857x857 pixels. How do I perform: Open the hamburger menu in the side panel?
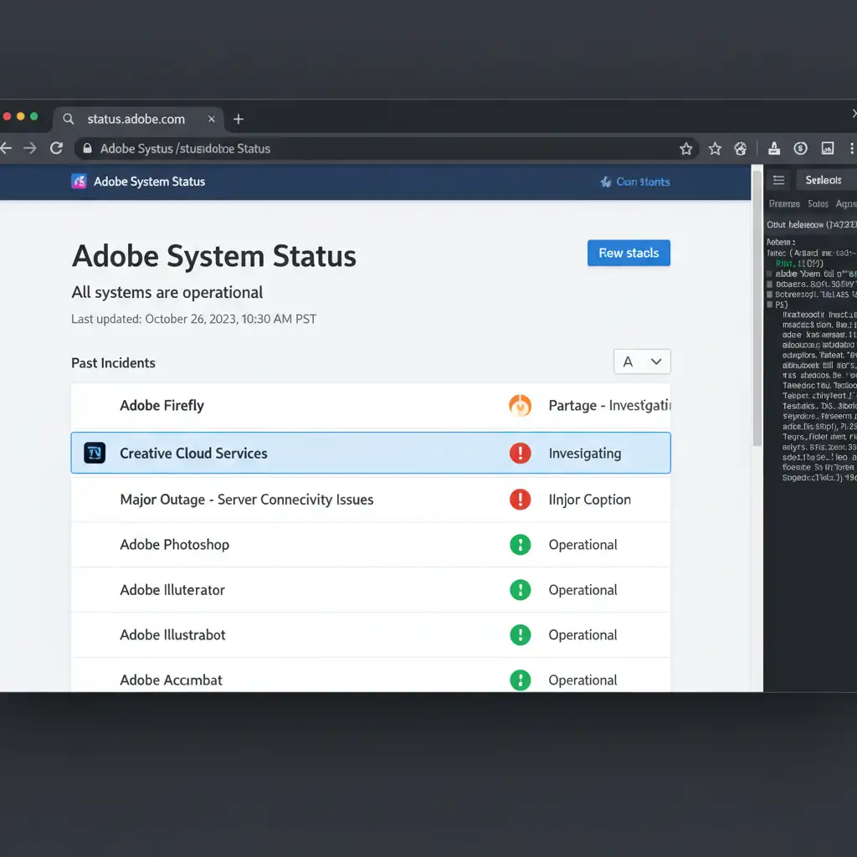(778, 180)
